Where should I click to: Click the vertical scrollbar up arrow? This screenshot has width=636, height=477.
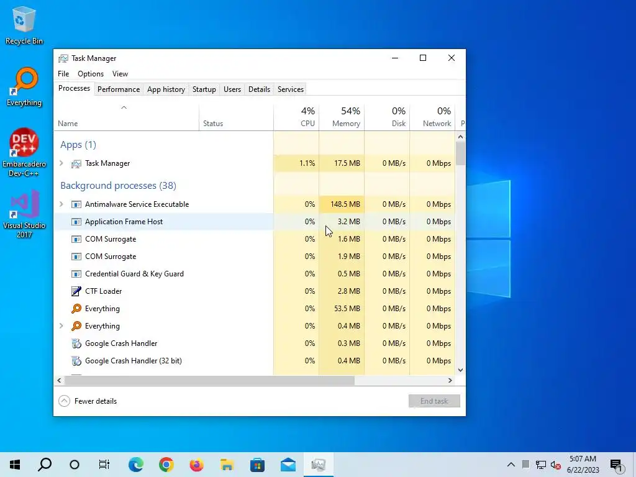point(460,137)
